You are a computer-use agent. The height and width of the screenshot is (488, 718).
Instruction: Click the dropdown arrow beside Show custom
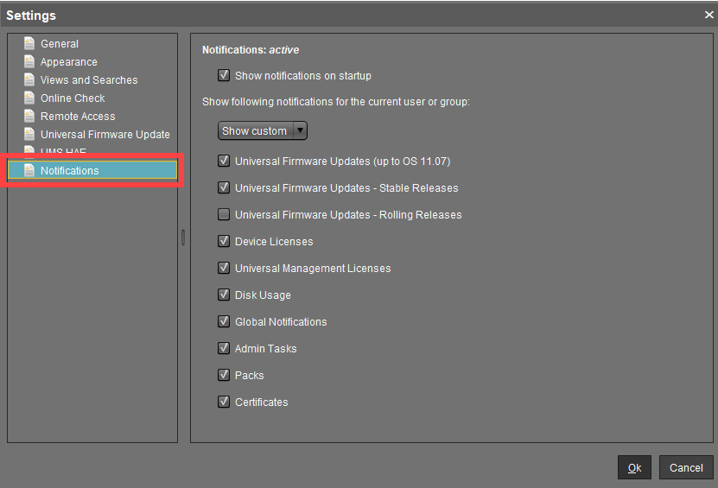[300, 130]
